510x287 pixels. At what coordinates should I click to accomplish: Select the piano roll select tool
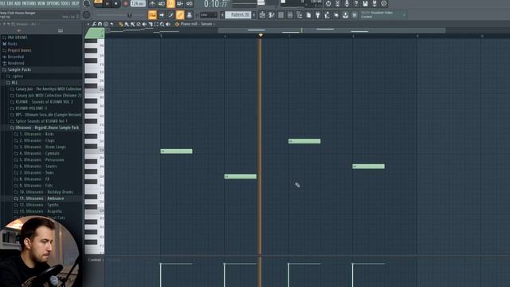click(x=156, y=24)
